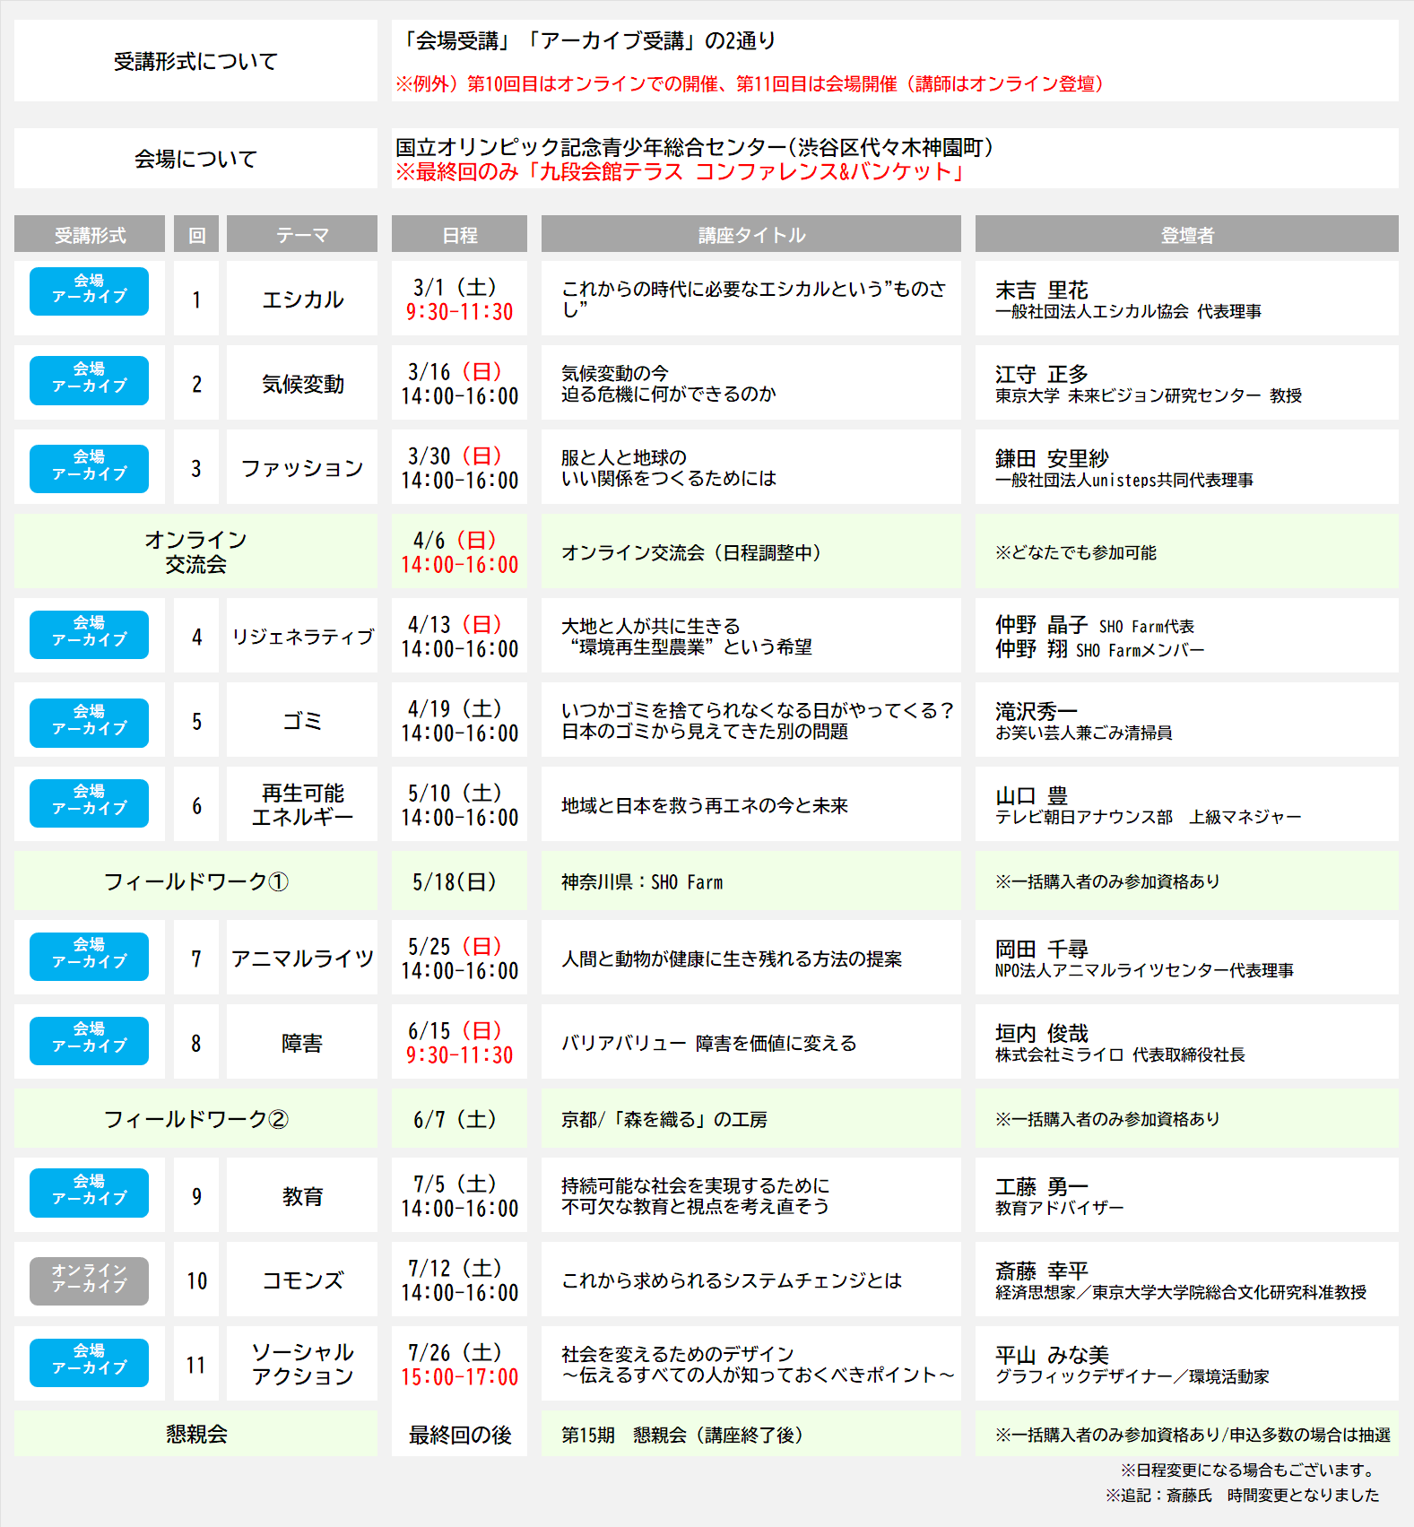Click the location 京都/「森を織る」の工房
1414x1527 pixels.
coord(664,1119)
